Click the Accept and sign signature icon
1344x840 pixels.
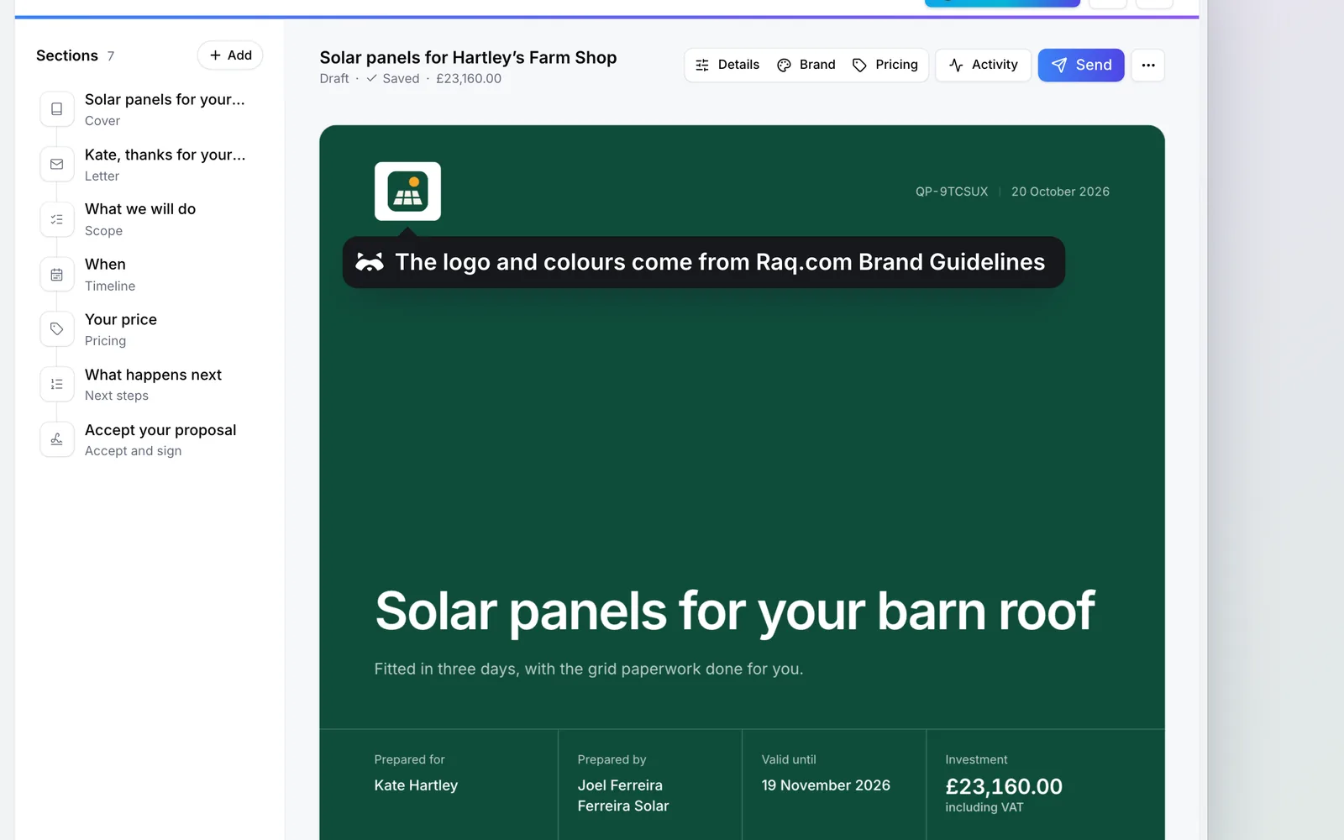(57, 439)
